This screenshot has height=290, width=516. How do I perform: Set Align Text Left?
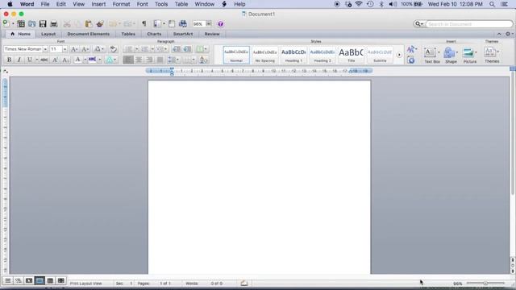click(128, 60)
